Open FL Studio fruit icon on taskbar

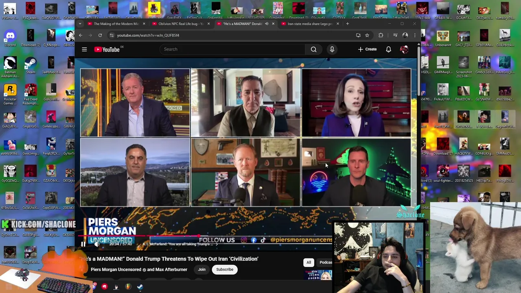pos(128,287)
